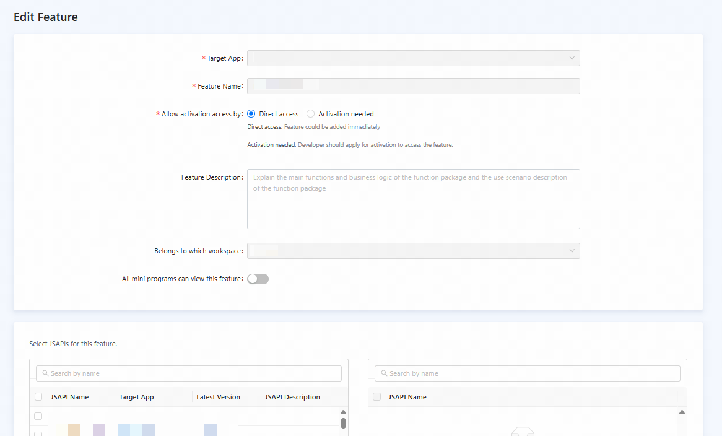Select the Direct access radio option

(x=251, y=114)
